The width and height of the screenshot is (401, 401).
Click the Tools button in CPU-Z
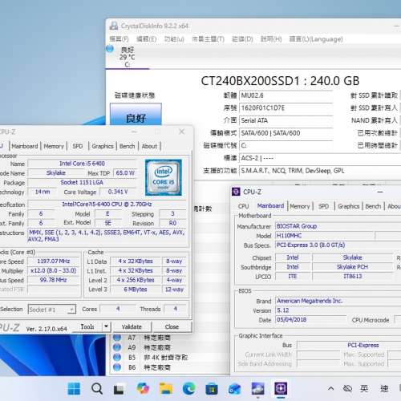pyautogui.click(x=87, y=326)
